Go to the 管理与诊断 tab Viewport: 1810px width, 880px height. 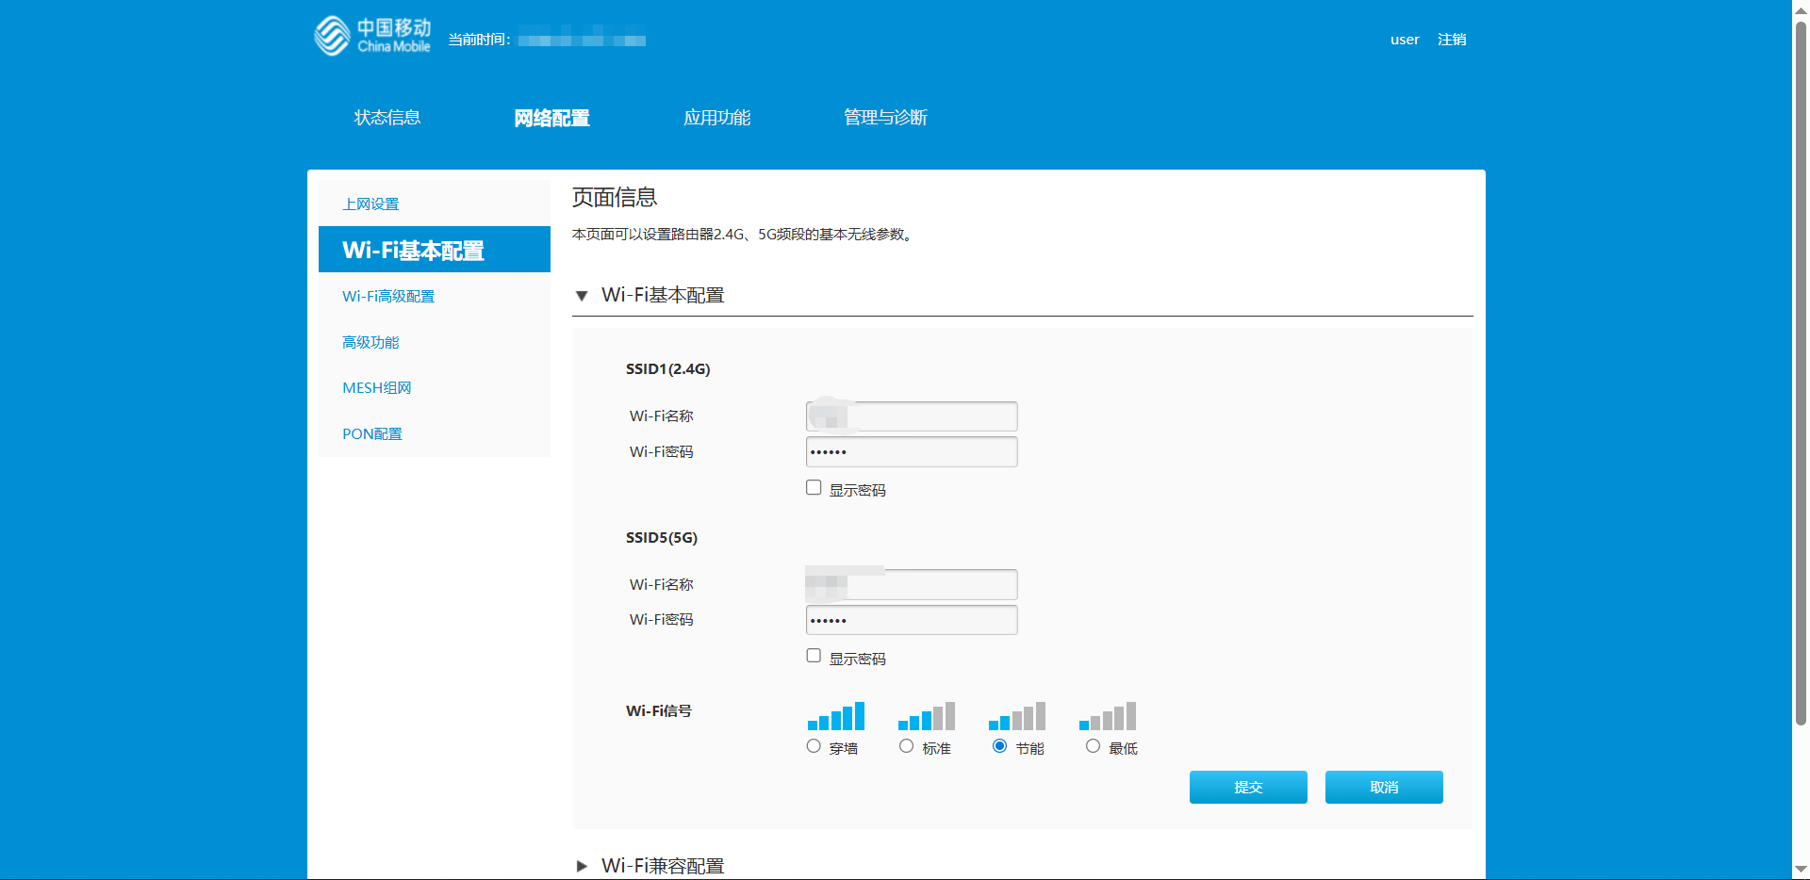point(885,118)
